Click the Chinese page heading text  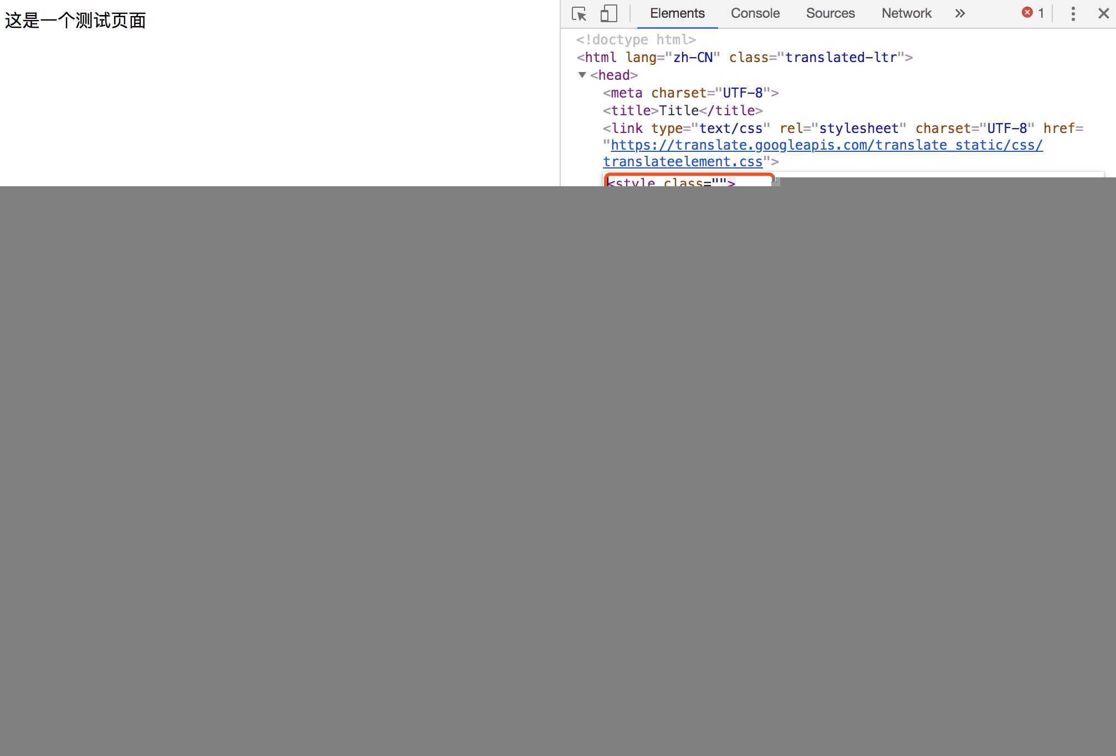(x=75, y=21)
